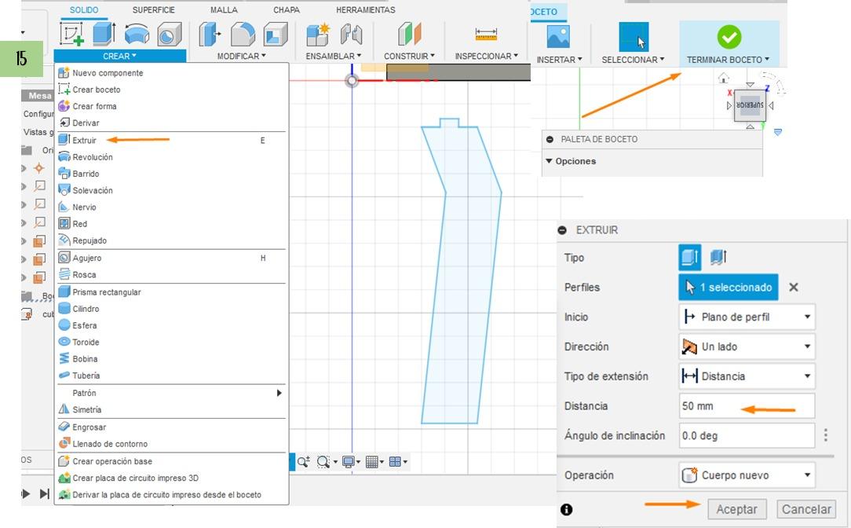This screenshot has height=528, width=851.
Task: Click the Unión icon in Ensamblar
Action: click(352, 35)
